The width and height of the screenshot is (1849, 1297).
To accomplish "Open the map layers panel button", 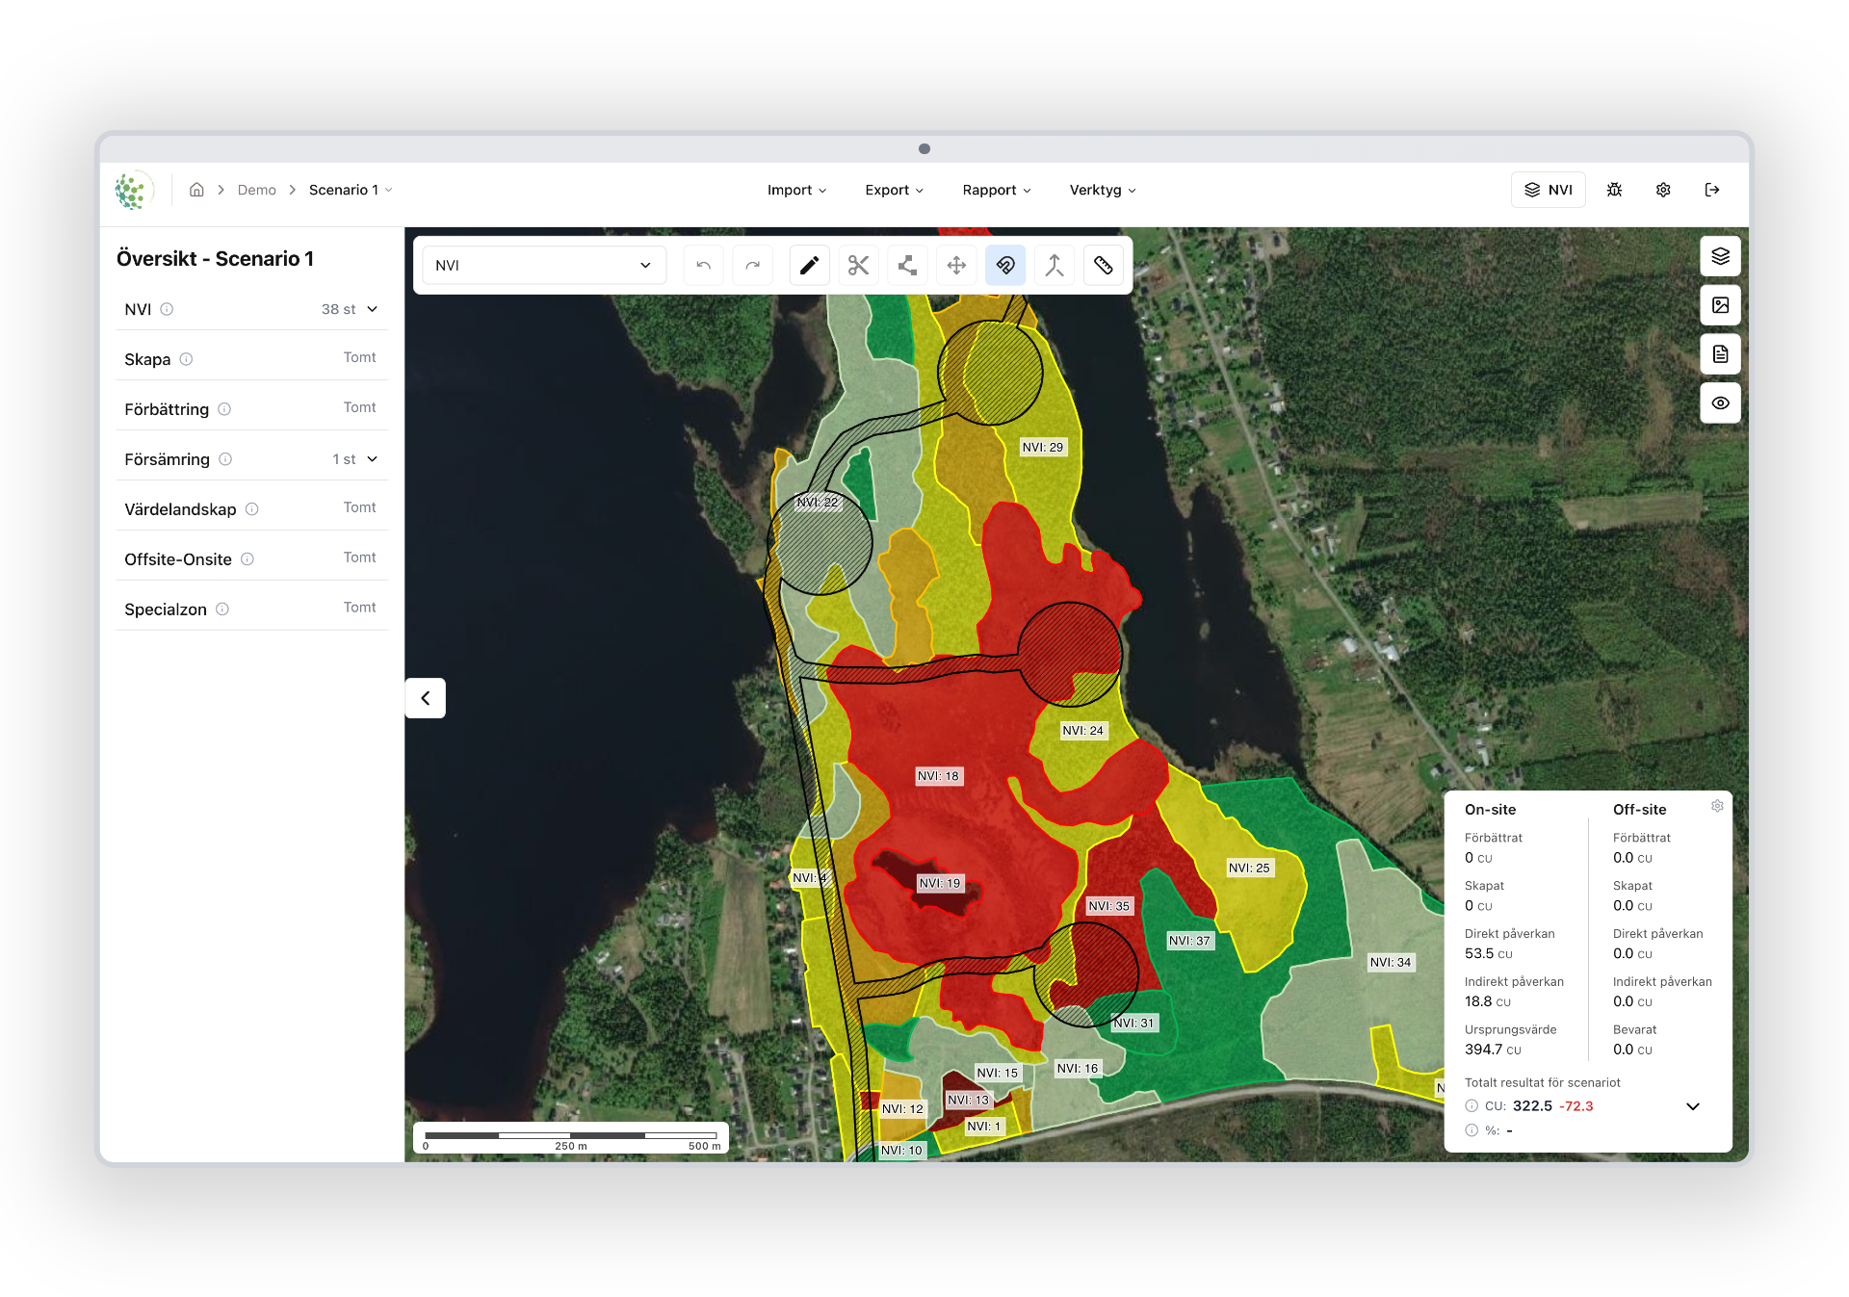I will [x=1720, y=256].
